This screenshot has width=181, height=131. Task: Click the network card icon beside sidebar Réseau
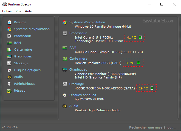(x=9, y=91)
